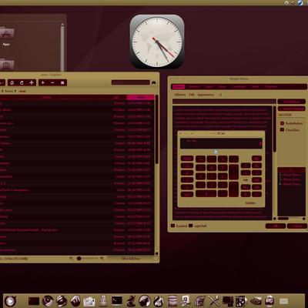
Task: Open the Menu Button dropdown in Oxygen Demo
Action: (291, 109)
